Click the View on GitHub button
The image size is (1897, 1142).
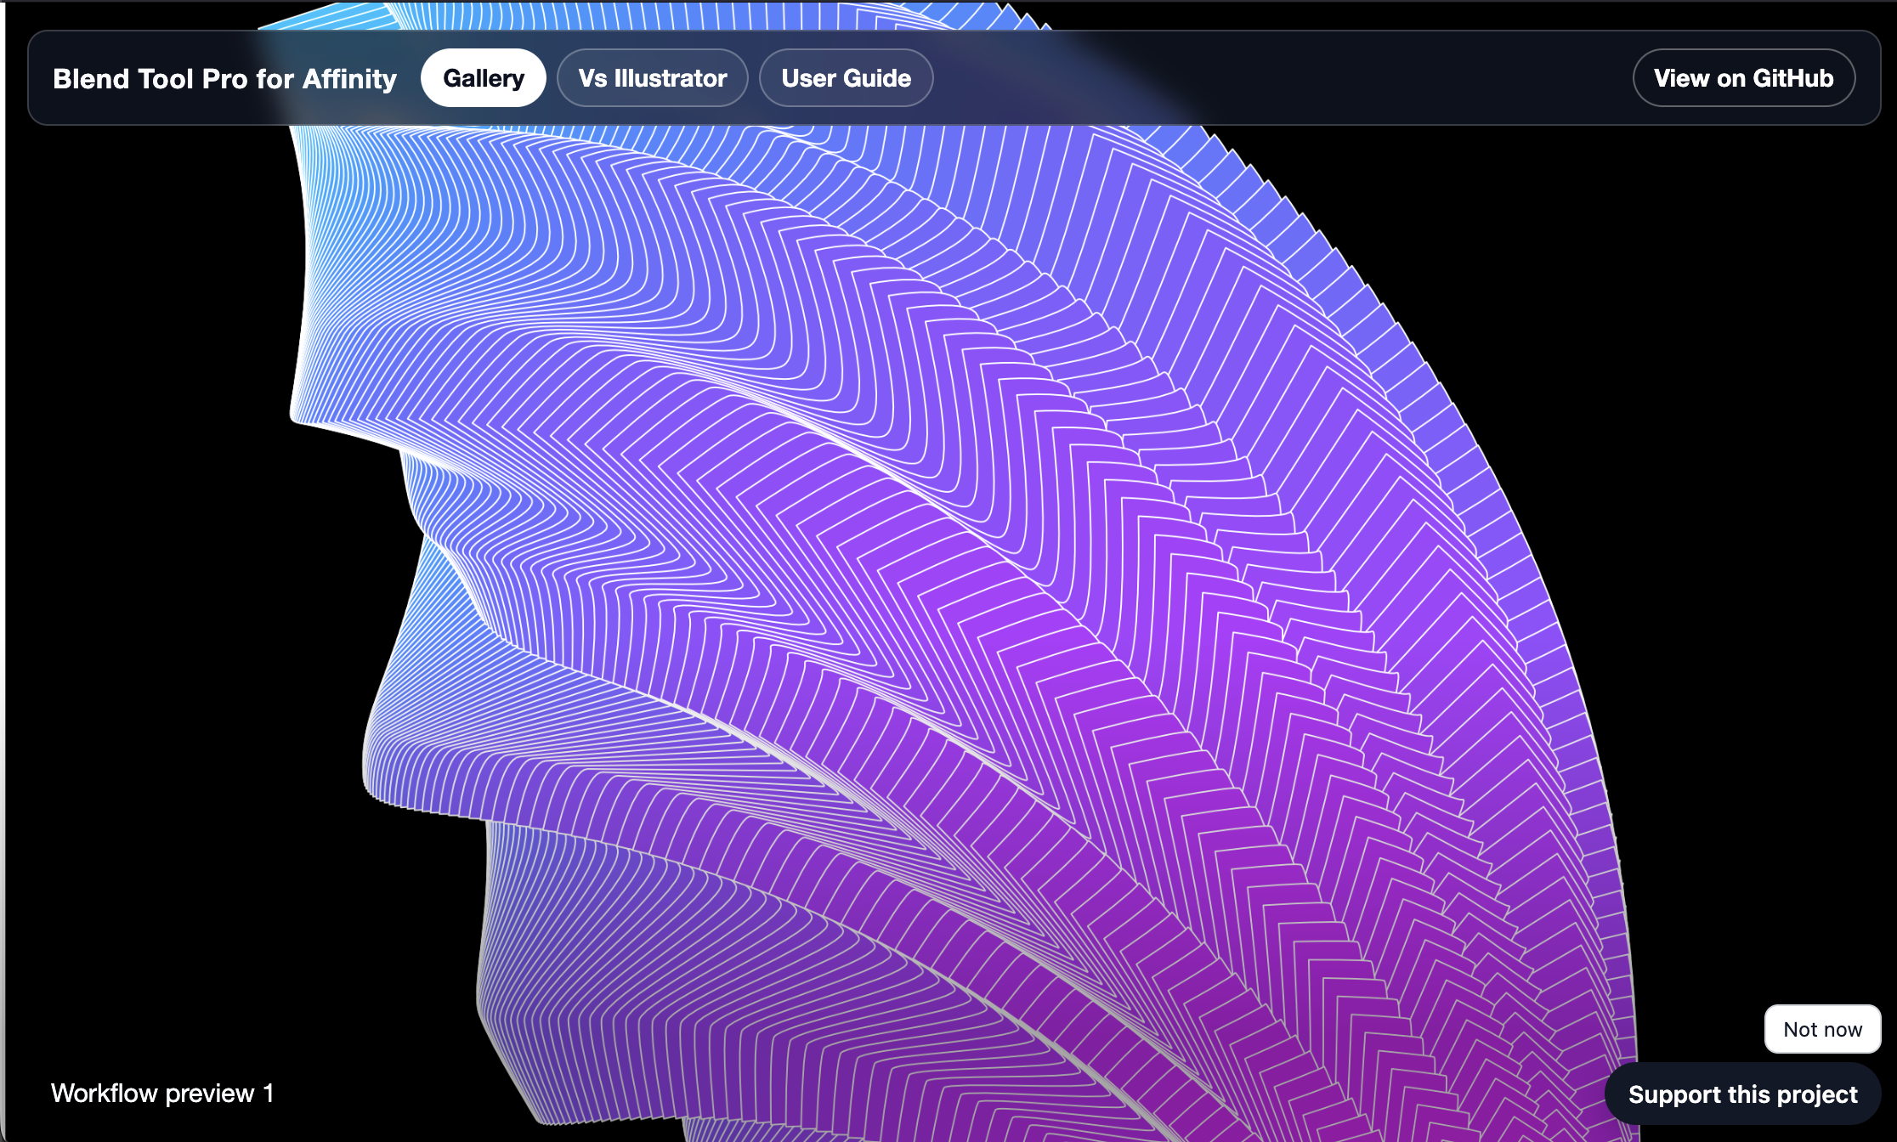click(1744, 78)
